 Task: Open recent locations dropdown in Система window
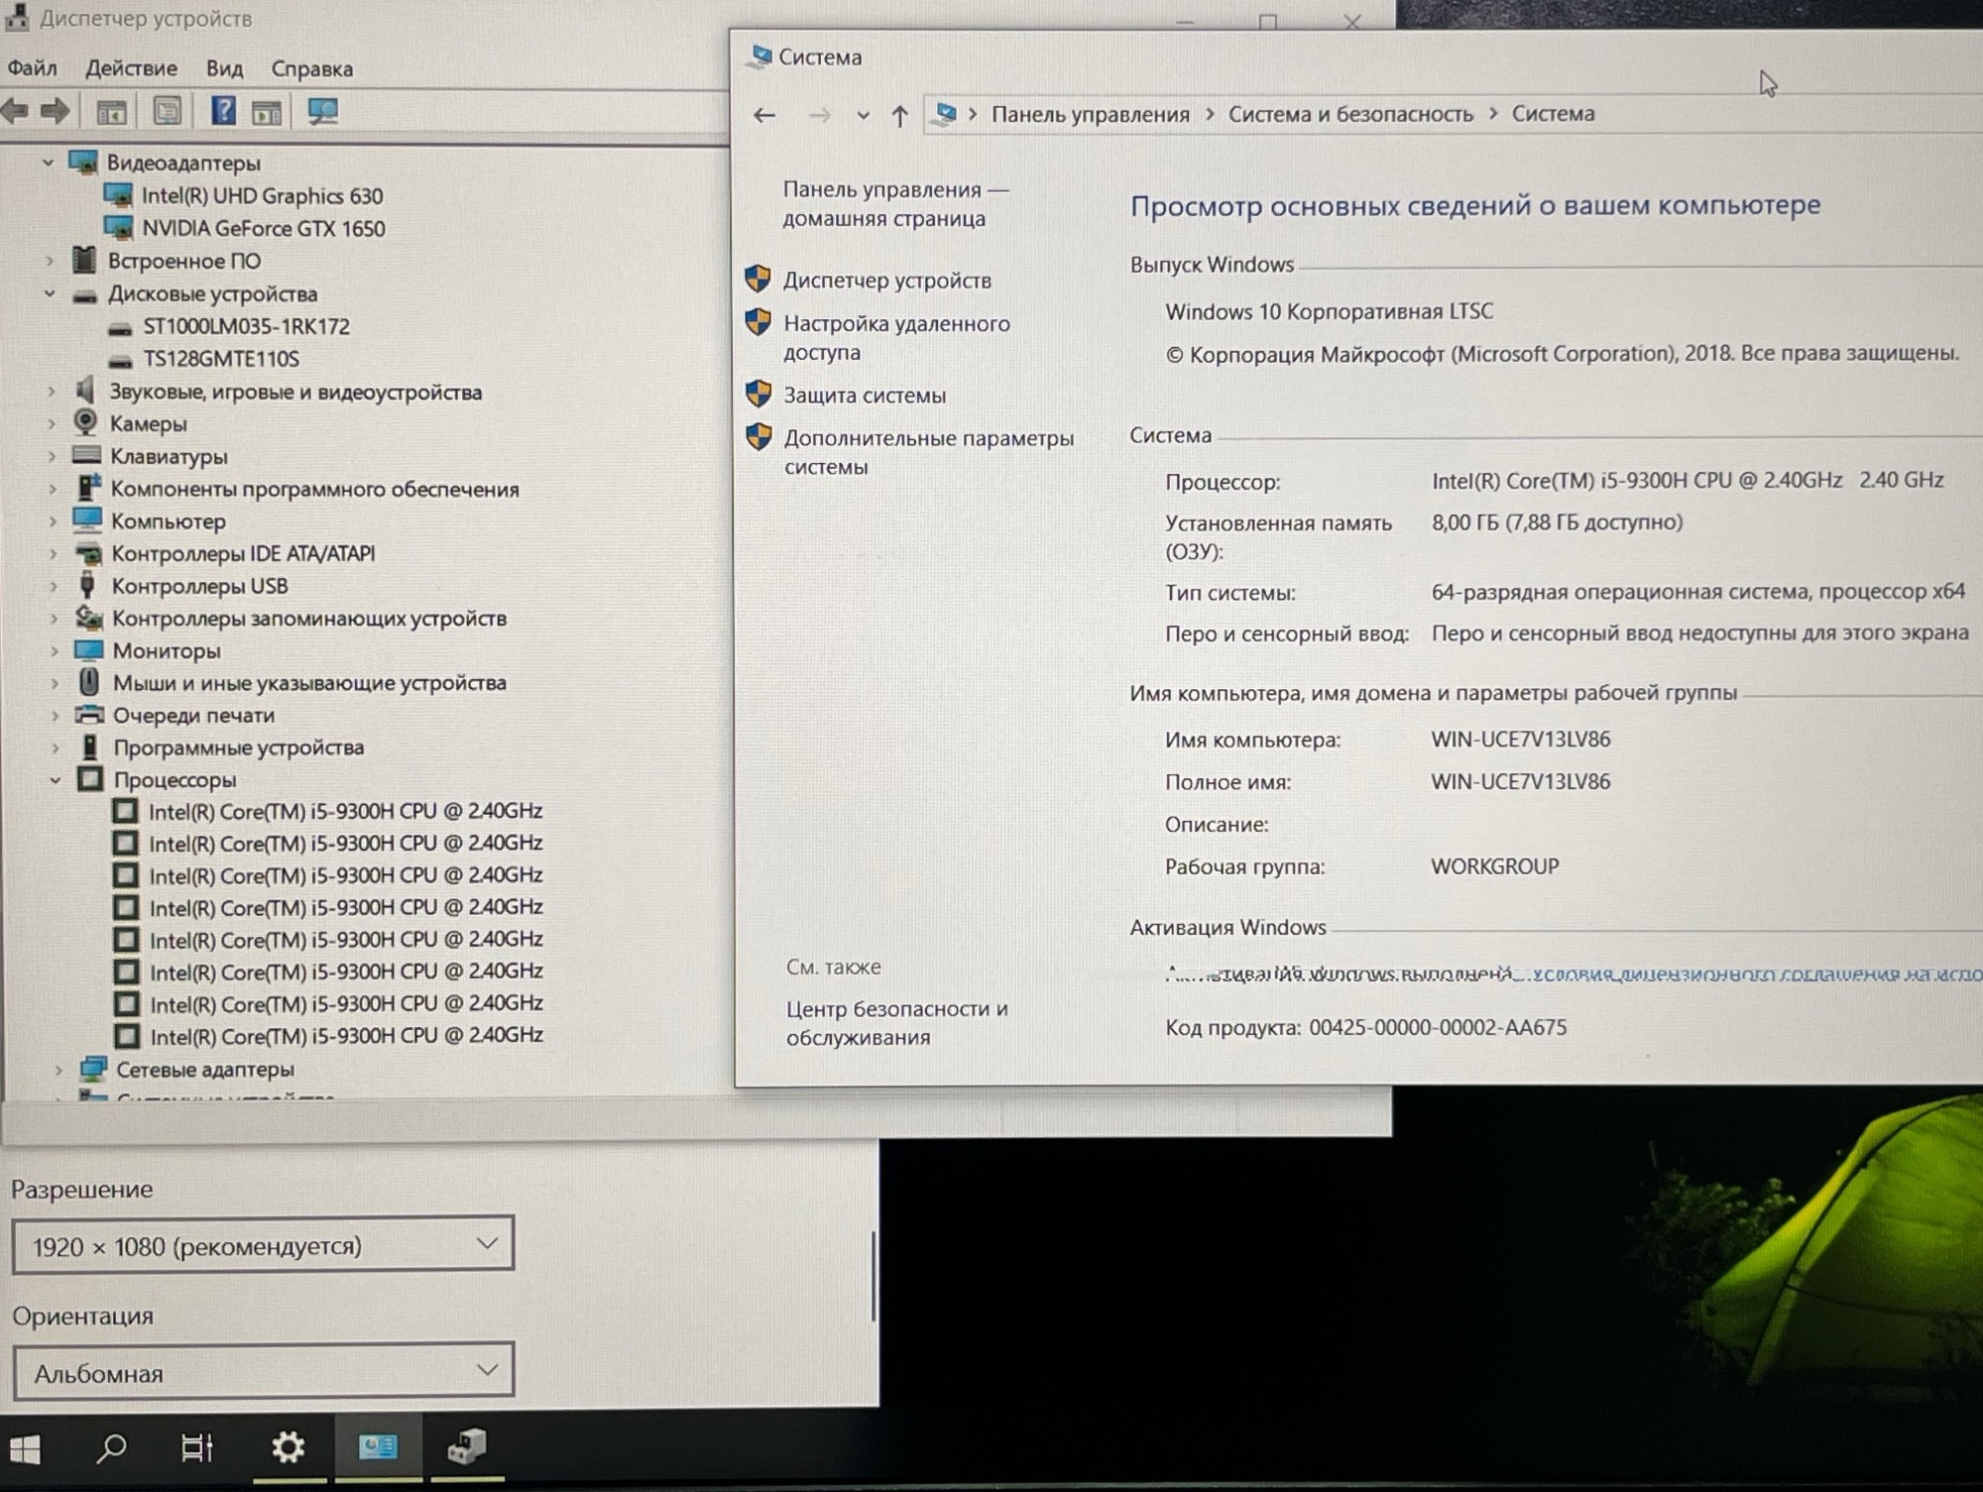(863, 116)
